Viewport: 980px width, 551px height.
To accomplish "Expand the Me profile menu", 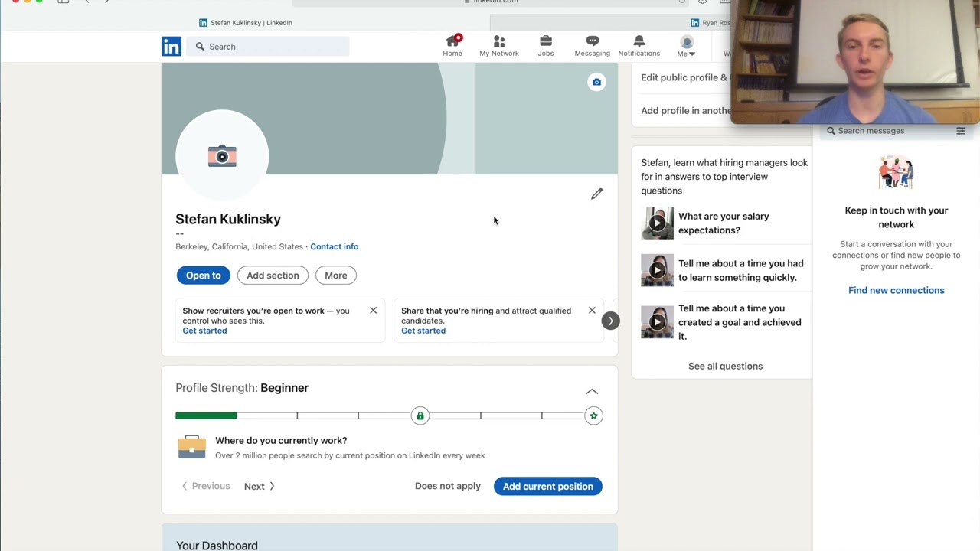I will [x=686, y=46].
